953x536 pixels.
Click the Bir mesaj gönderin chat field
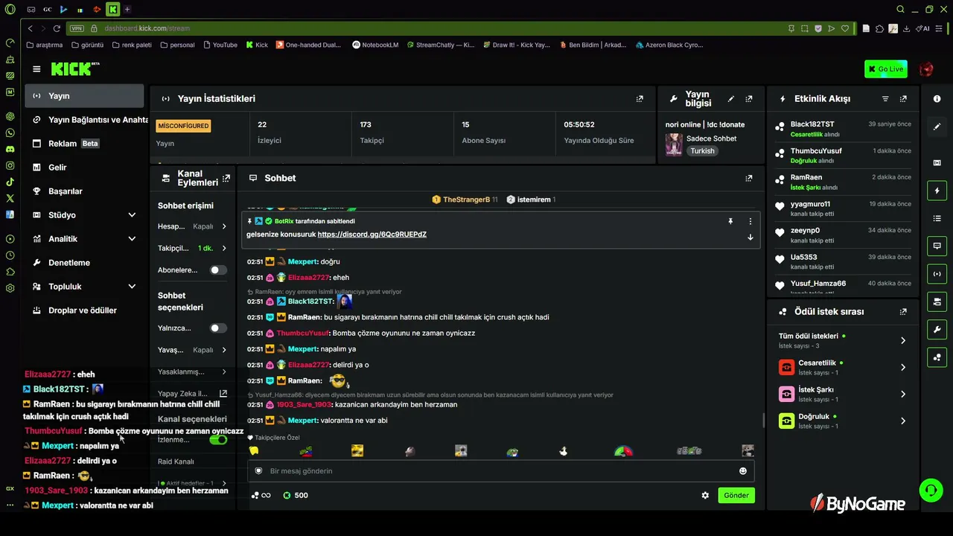pos(500,471)
